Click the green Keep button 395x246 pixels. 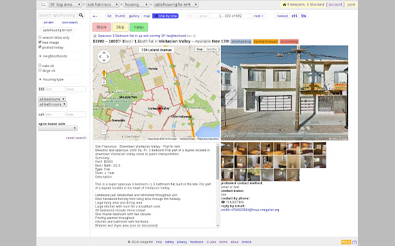(139, 27)
